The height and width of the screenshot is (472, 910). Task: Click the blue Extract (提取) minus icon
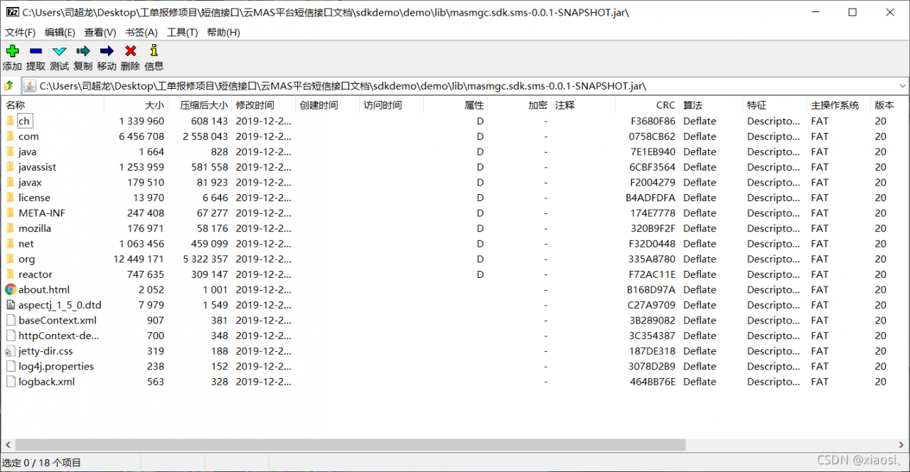[36, 51]
